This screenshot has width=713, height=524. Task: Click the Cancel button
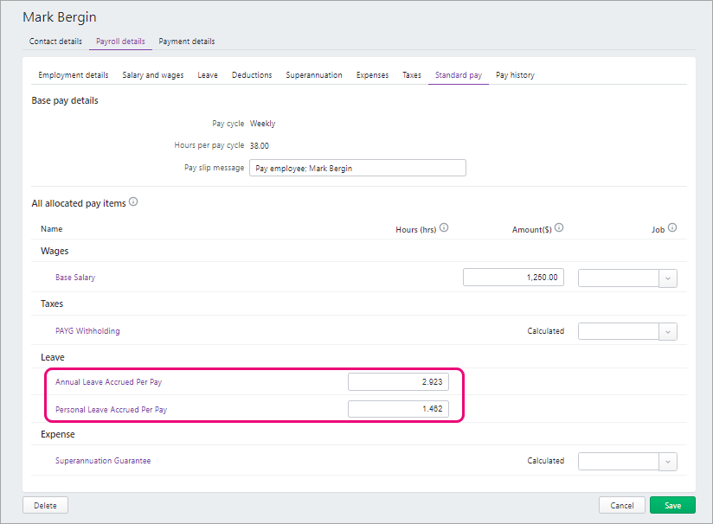[622, 505]
